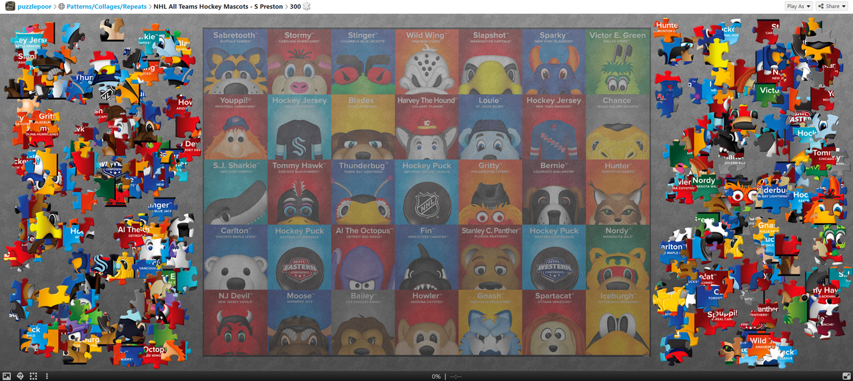Click the Gnash mascot tile
The height and width of the screenshot is (381, 853).
pyautogui.click(x=490, y=322)
